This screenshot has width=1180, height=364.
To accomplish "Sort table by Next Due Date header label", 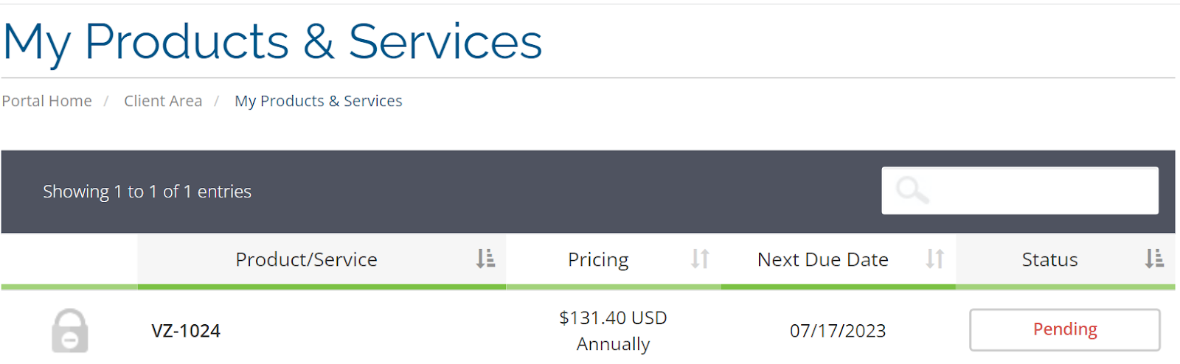I will pyautogui.click(x=822, y=259).
